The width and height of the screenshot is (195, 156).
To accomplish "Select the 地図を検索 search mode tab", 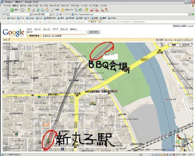I will coord(34,36).
